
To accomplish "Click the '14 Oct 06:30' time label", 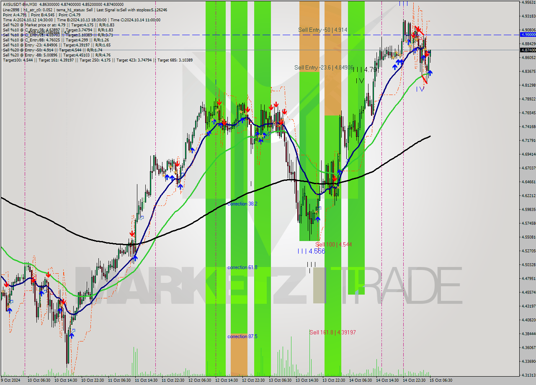I will tap(360, 380).
